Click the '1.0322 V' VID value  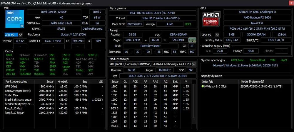tap(98, 100)
